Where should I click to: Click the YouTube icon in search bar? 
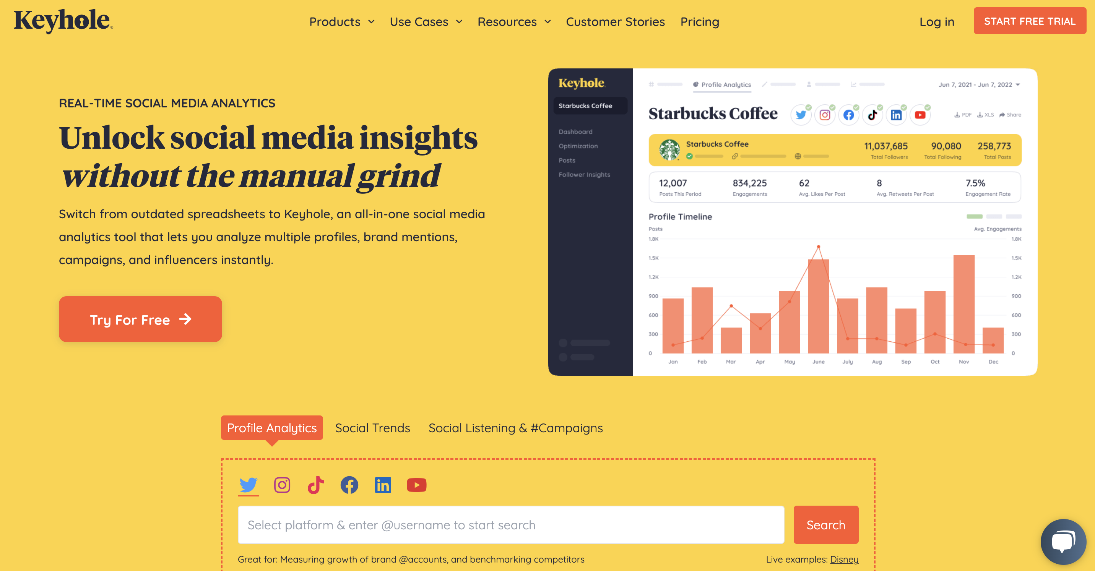(x=416, y=485)
